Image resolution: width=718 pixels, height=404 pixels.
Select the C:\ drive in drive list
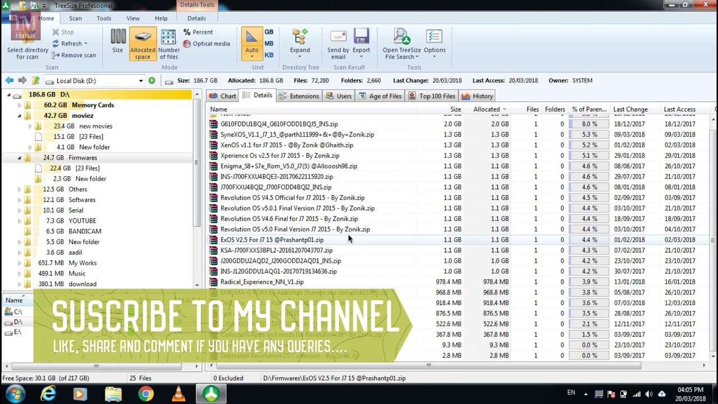pos(18,311)
